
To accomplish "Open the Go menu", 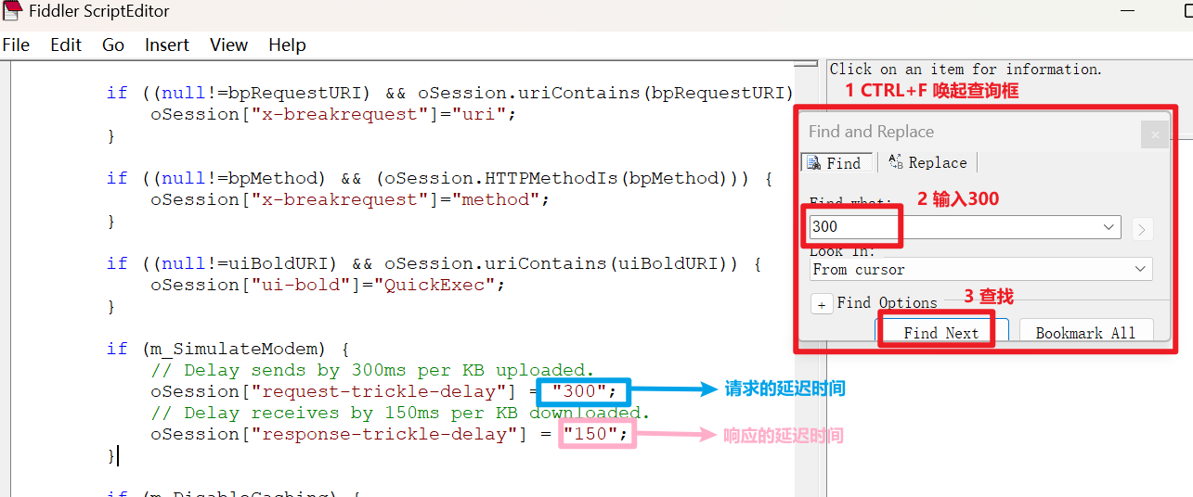I will pos(113,45).
